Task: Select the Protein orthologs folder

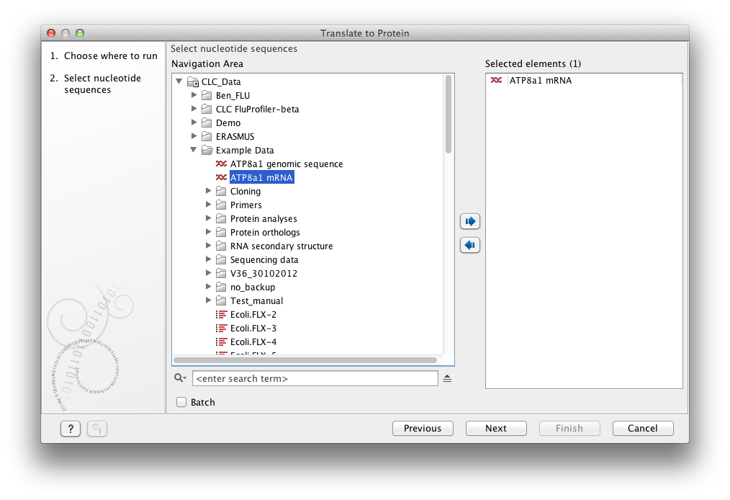Action: tap(264, 233)
